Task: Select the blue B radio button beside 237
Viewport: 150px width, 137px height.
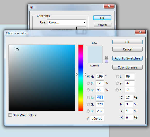Action: point(88,111)
